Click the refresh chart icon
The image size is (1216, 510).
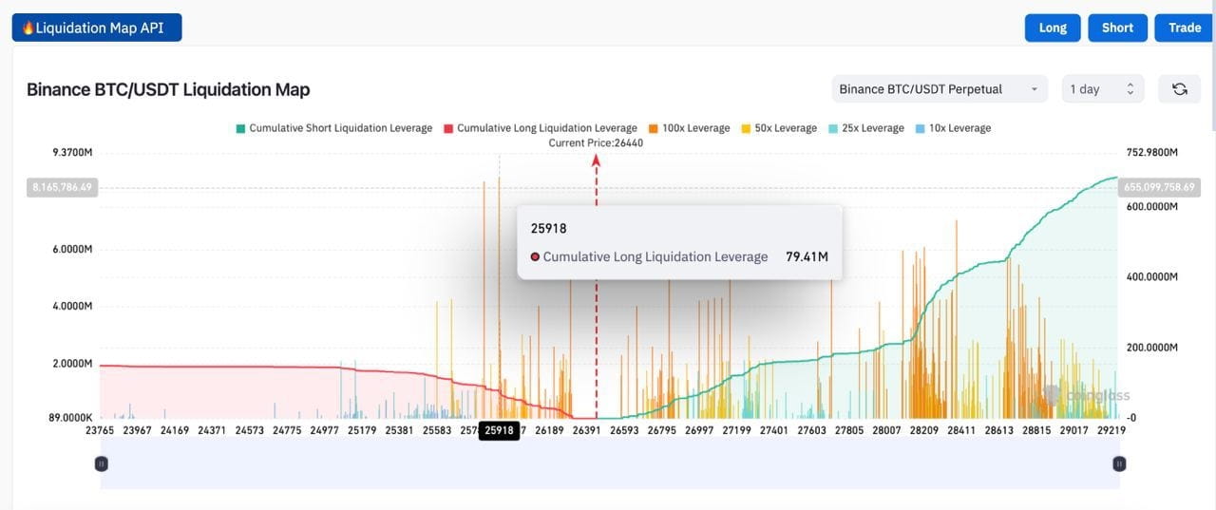tap(1179, 89)
